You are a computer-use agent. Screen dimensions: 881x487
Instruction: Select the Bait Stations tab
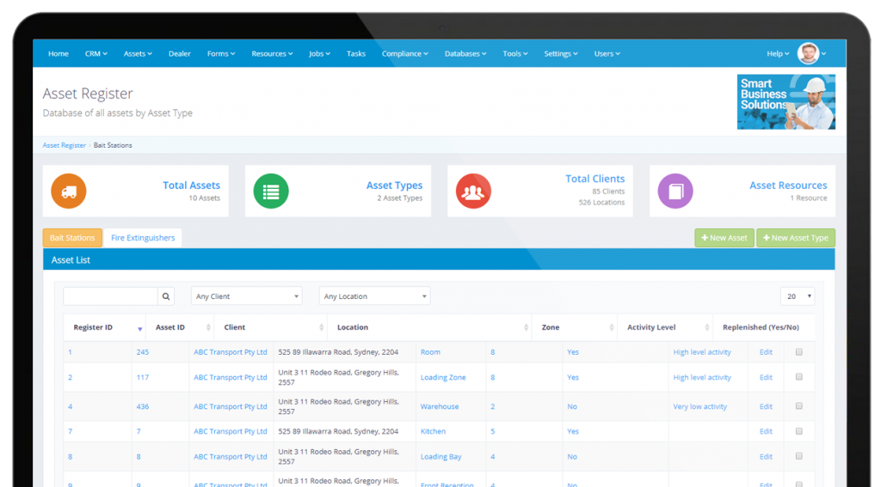pyautogui.click(x=72, y=238)
